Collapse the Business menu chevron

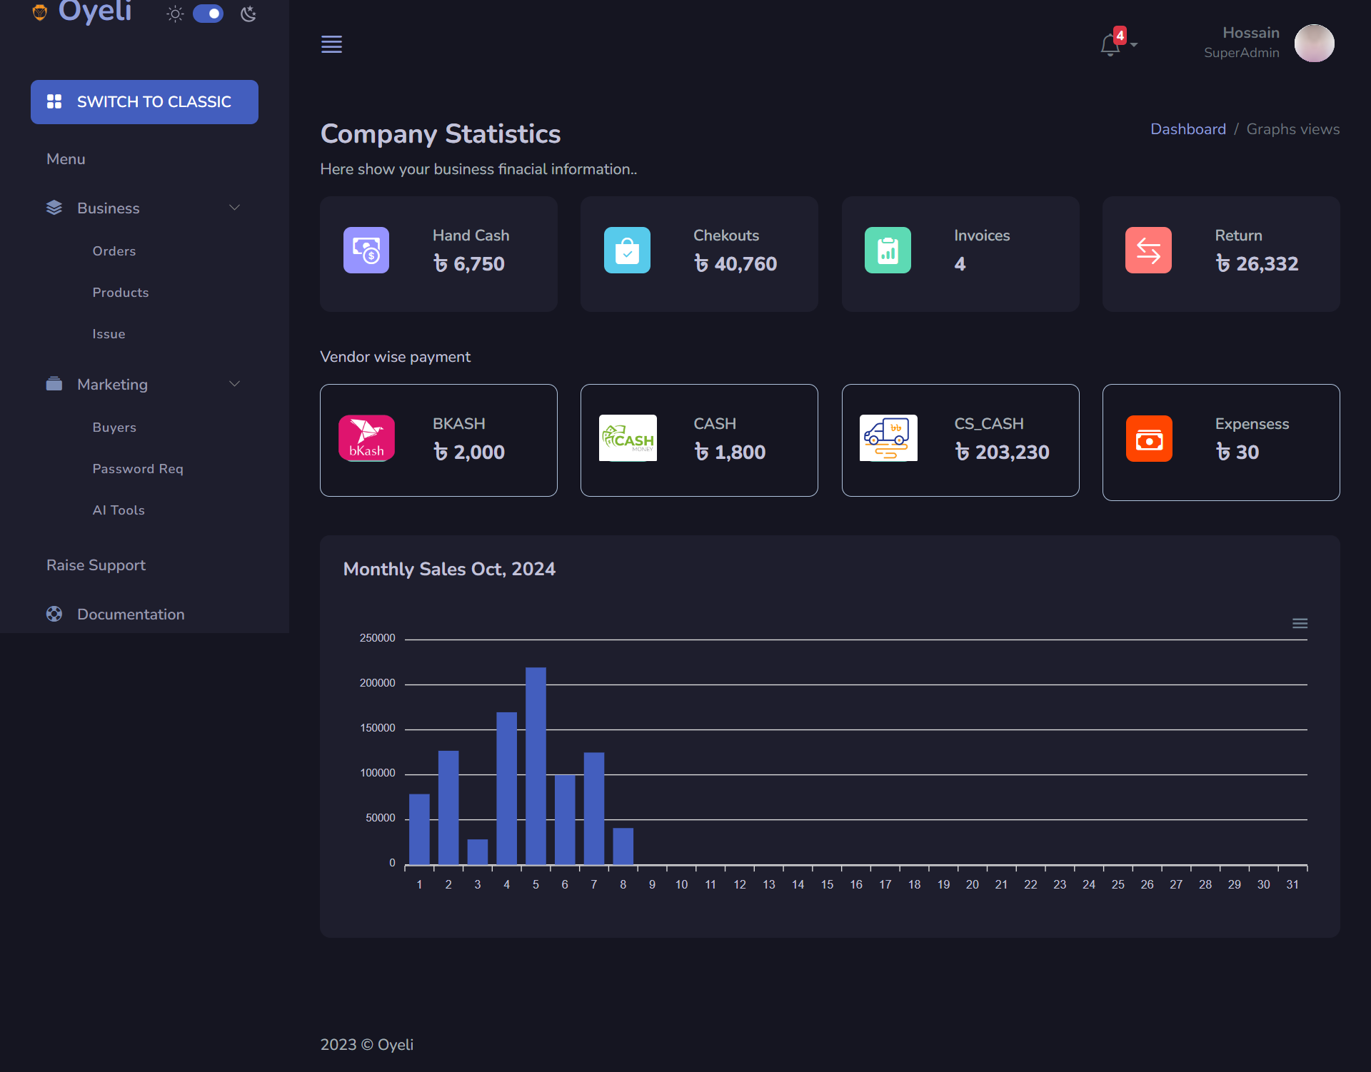point(234,208)
